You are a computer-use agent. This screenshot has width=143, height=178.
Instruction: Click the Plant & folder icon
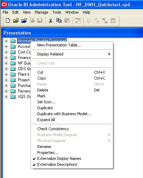pyautogui.click(x=13, y=74)
